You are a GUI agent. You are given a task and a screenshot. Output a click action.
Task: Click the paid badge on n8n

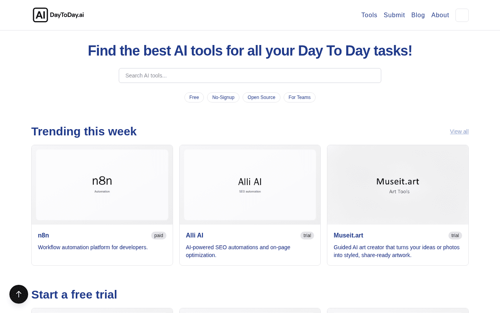coord(159,236)
